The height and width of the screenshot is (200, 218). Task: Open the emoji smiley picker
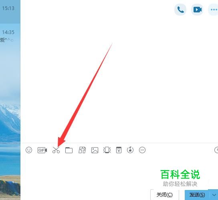click(29, 150)
